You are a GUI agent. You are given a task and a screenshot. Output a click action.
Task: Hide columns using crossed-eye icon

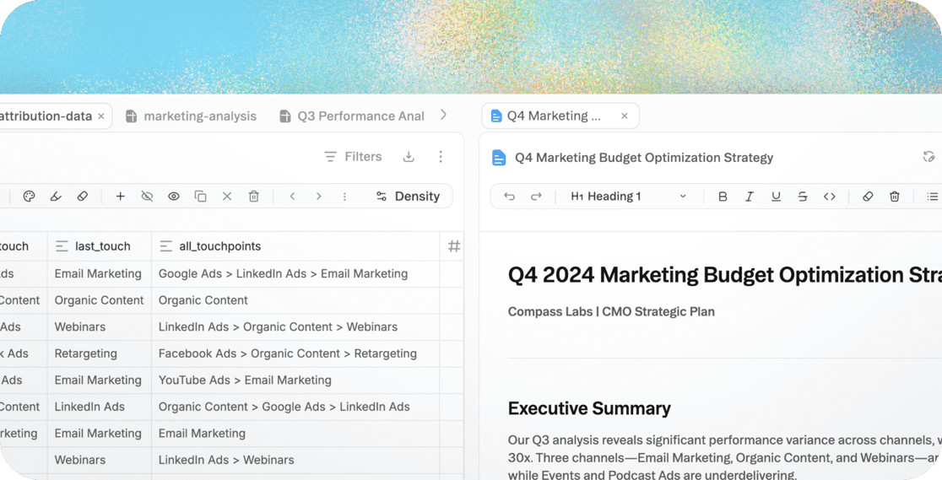click(x=147, y=197)
